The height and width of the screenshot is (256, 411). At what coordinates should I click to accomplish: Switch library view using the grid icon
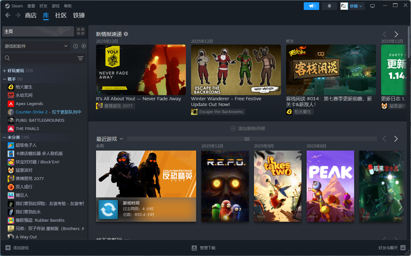(80, 31)
